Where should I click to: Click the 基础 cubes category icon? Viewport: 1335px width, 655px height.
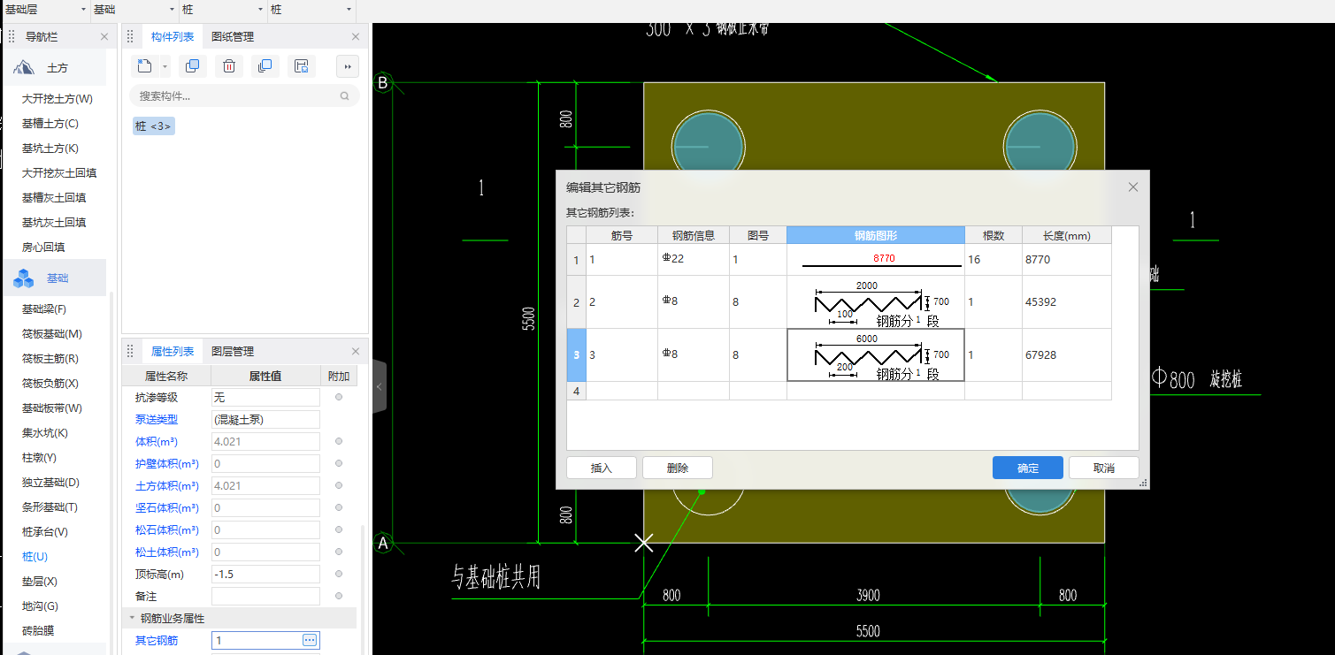[24, 278]
